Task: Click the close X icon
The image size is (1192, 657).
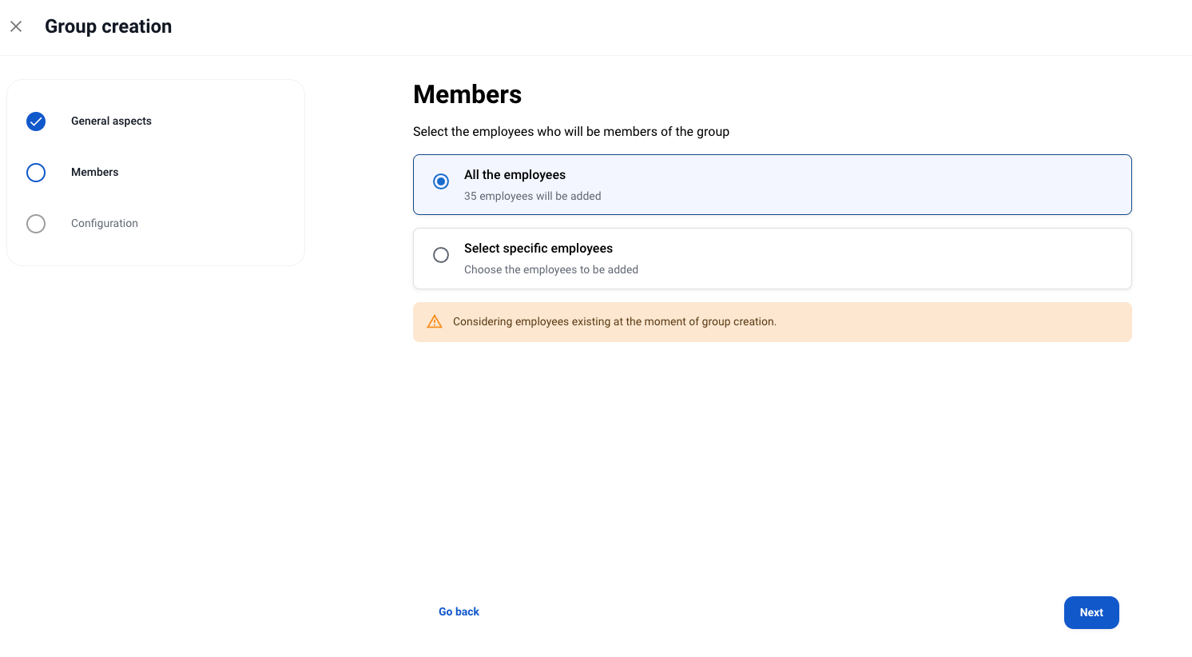Action: 16,26
